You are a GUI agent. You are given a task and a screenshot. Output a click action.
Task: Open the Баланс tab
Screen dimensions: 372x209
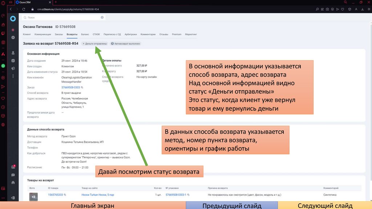pyautogui.click(x=85, y=34)
